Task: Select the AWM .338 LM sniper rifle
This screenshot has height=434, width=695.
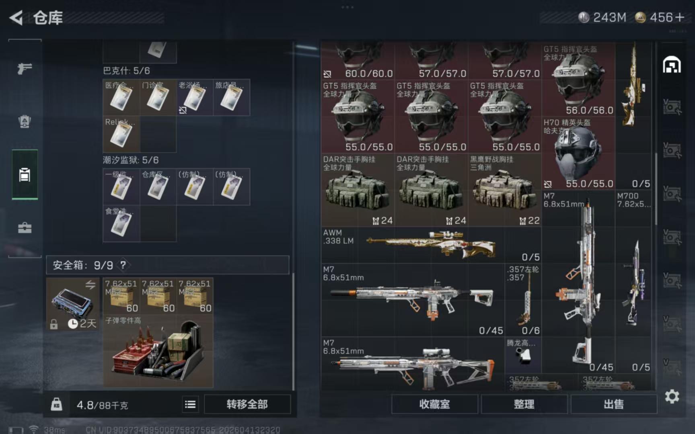Action: (431, 245)
